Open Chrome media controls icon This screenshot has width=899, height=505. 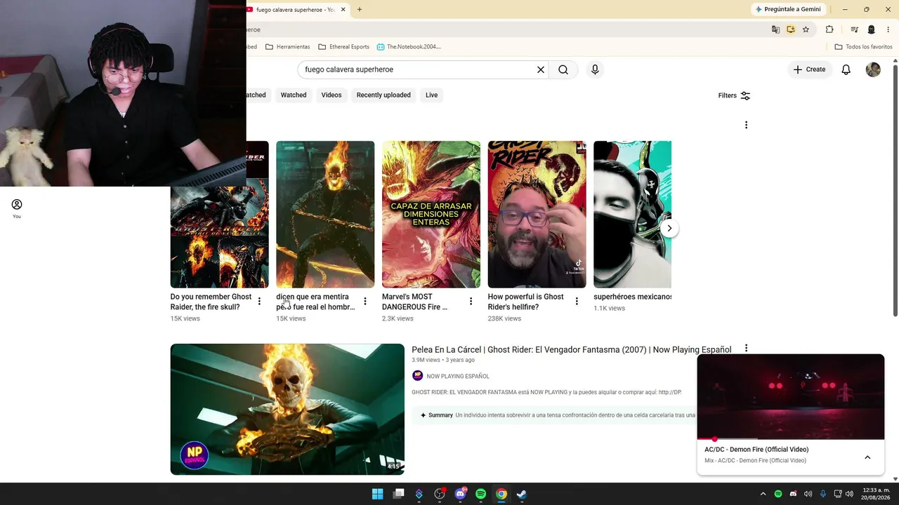click(x=854, y=29)
